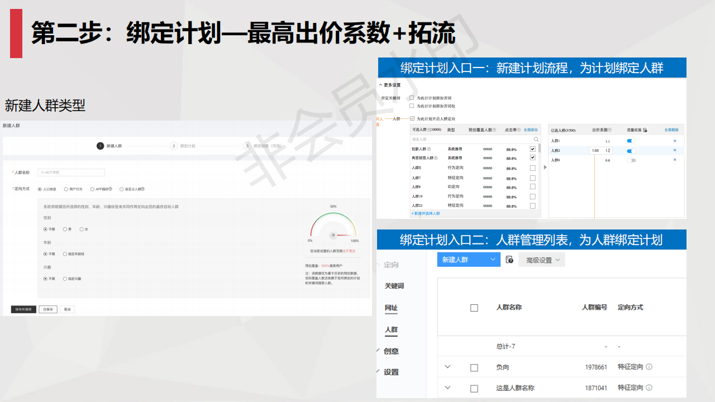Select 指定兴趣 radio option

click(x=65, y=278)
